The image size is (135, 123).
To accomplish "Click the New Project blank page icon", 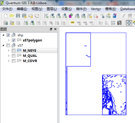I will pyautogui.click(x=6, y=16).
